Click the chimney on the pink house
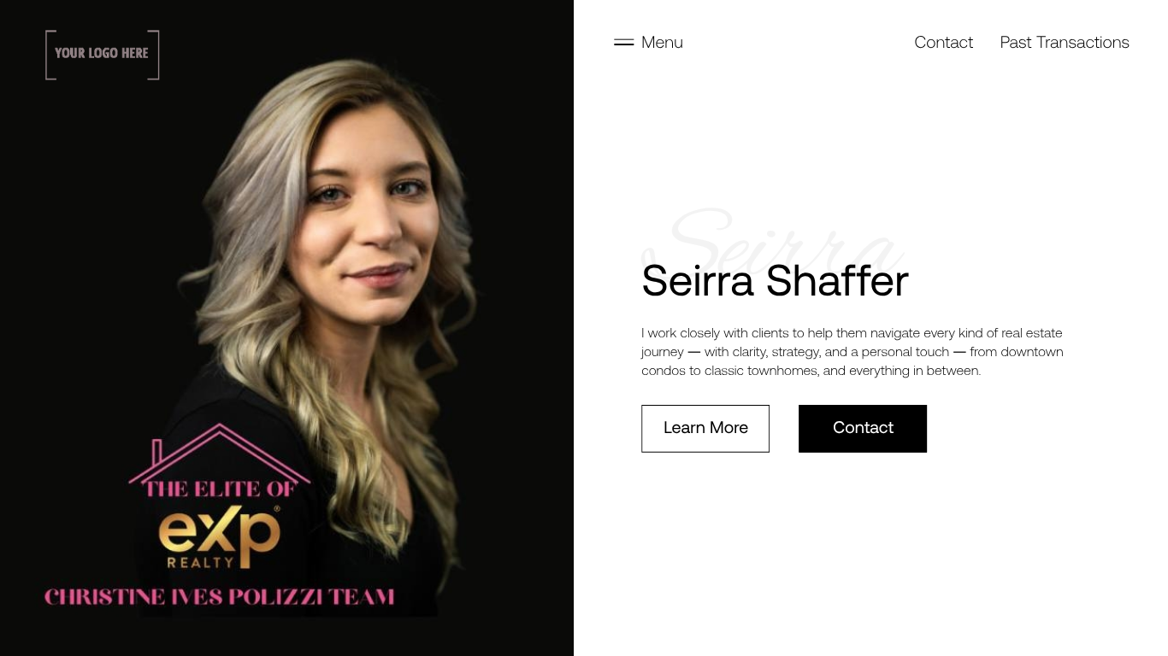This screenshot has width=1168, height=656. tap(157, 453)
